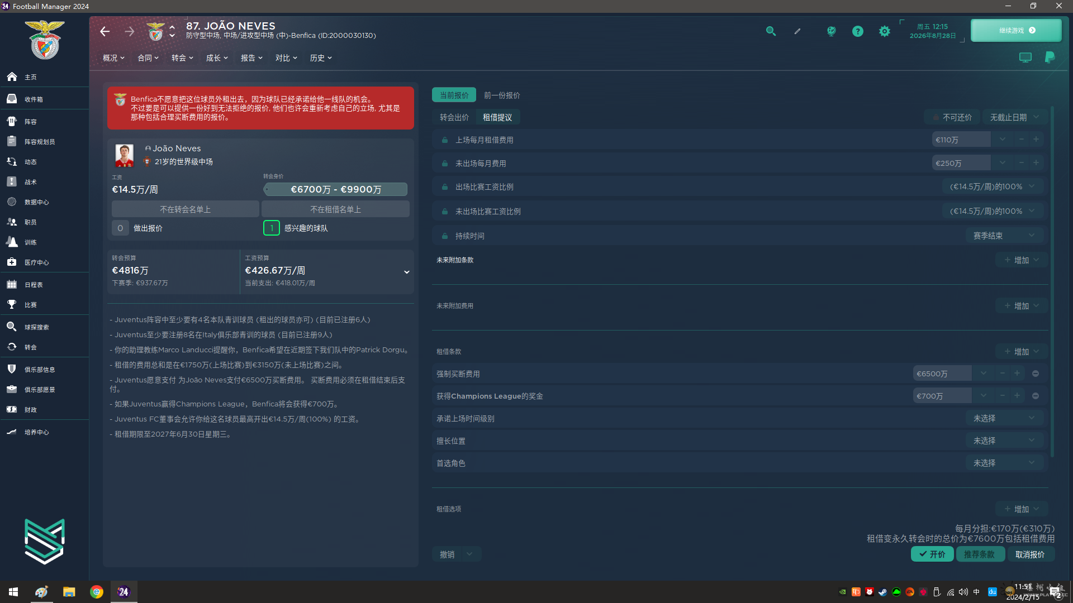Open the 无截止日期 deadline dropdown
Viewport: 1073px width, 603px height.
coord(1014,117)
